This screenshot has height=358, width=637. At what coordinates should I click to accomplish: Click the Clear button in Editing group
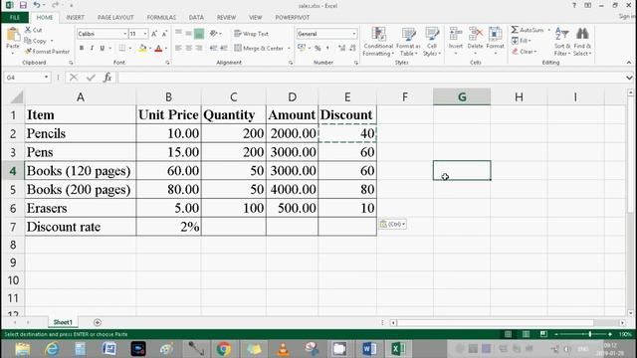[x=525, y=52]
